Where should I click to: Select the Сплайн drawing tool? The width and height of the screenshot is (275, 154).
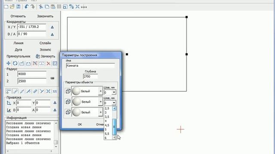tap(45, 43)
